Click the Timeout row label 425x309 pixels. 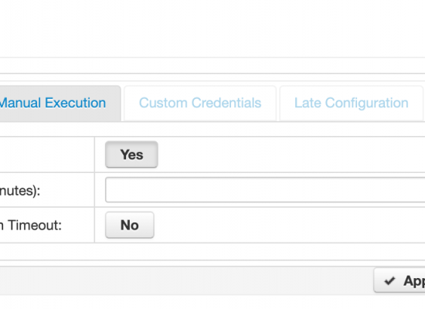pos(31,226)
